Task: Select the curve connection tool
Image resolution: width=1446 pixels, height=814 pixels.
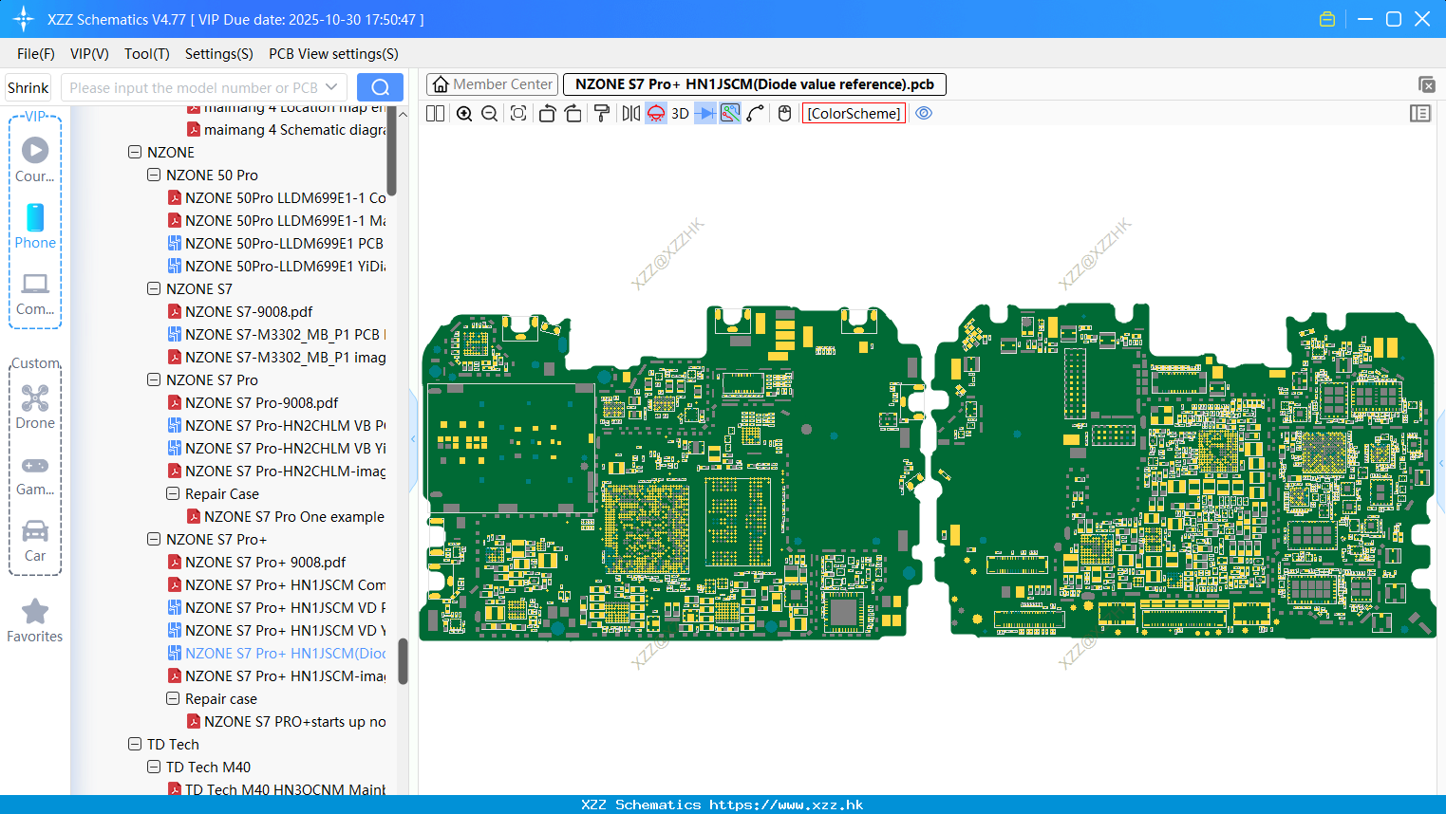Action: pyautogui.click(x=756, y=114)
